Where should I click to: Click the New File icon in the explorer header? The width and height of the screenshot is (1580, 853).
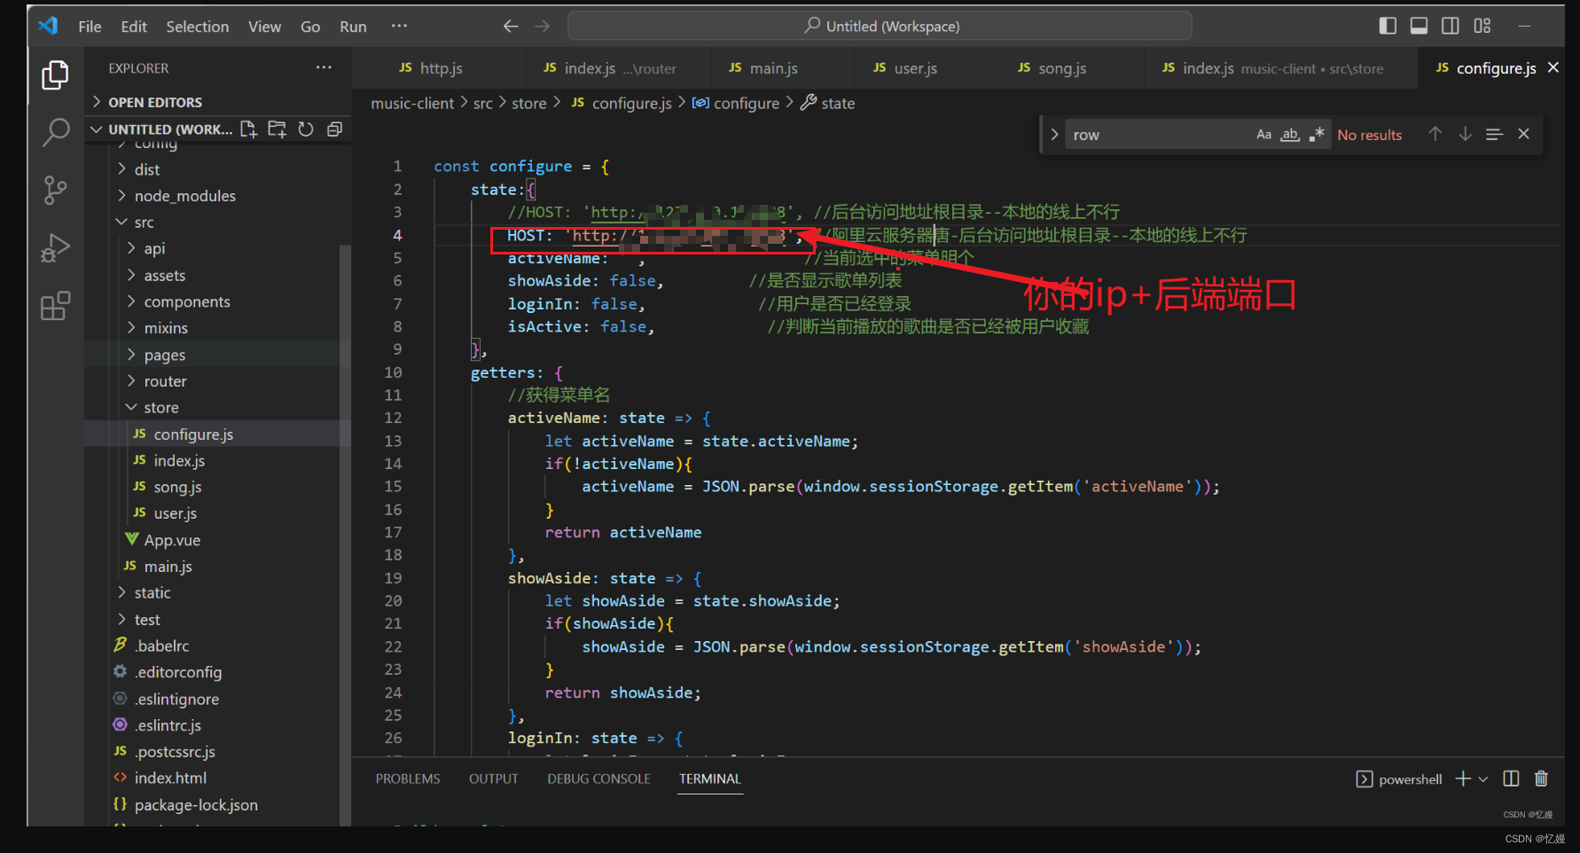click(x=248, y=129)
